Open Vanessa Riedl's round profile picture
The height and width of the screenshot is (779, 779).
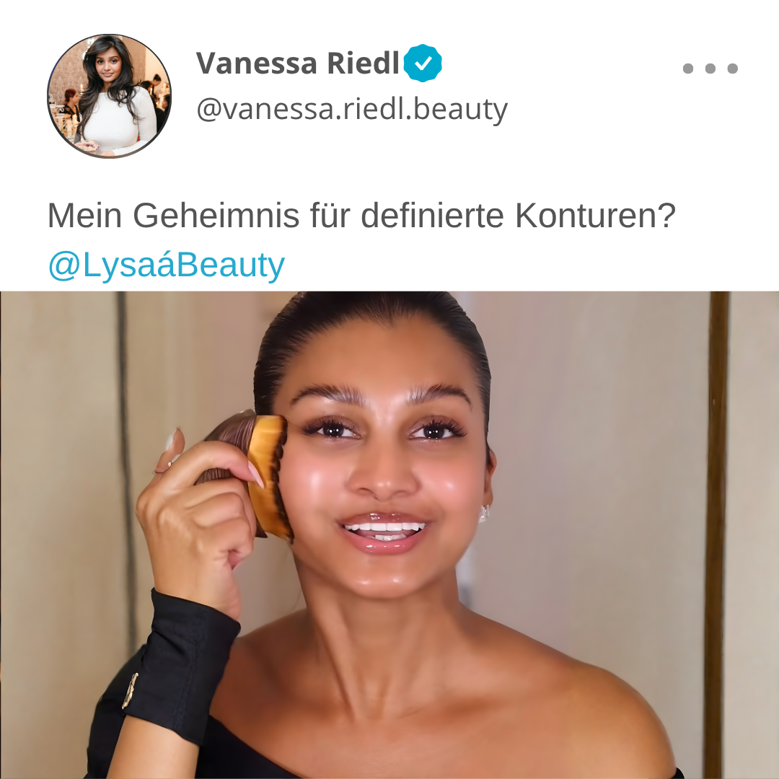click(110, 96)
